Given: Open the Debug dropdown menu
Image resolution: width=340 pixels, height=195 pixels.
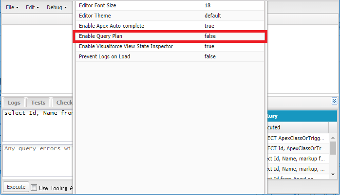Looking at the screenshot, I should (57, 7).
